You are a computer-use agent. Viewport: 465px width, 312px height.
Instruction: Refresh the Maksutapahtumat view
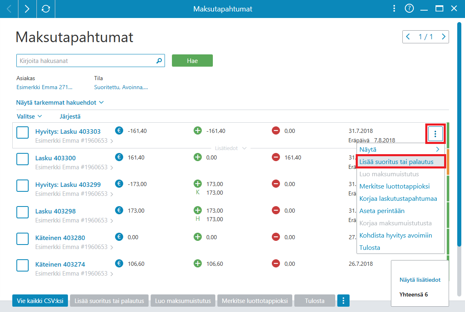[x=46, y=9]
